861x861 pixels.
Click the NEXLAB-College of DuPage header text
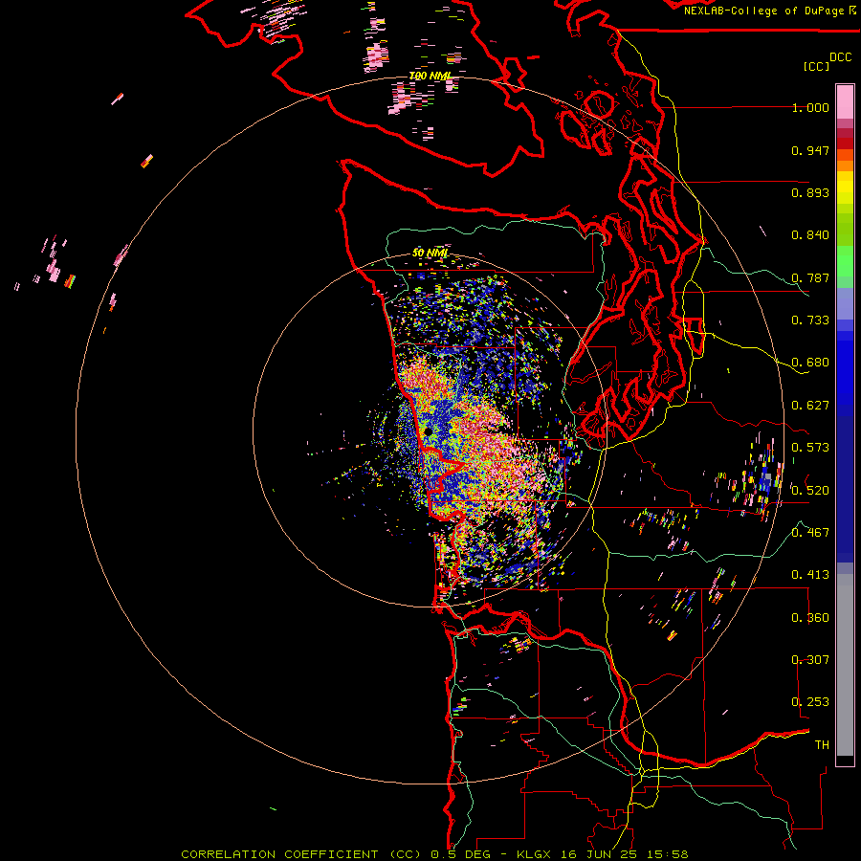(769, 11)
